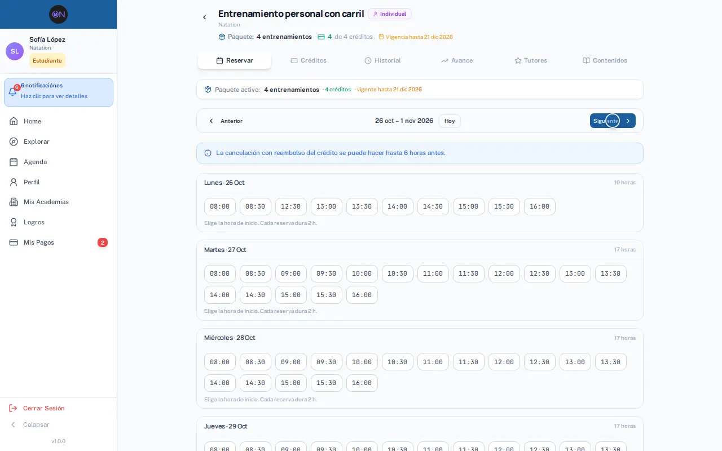Switch to the Reservar tab

[234, 60]
